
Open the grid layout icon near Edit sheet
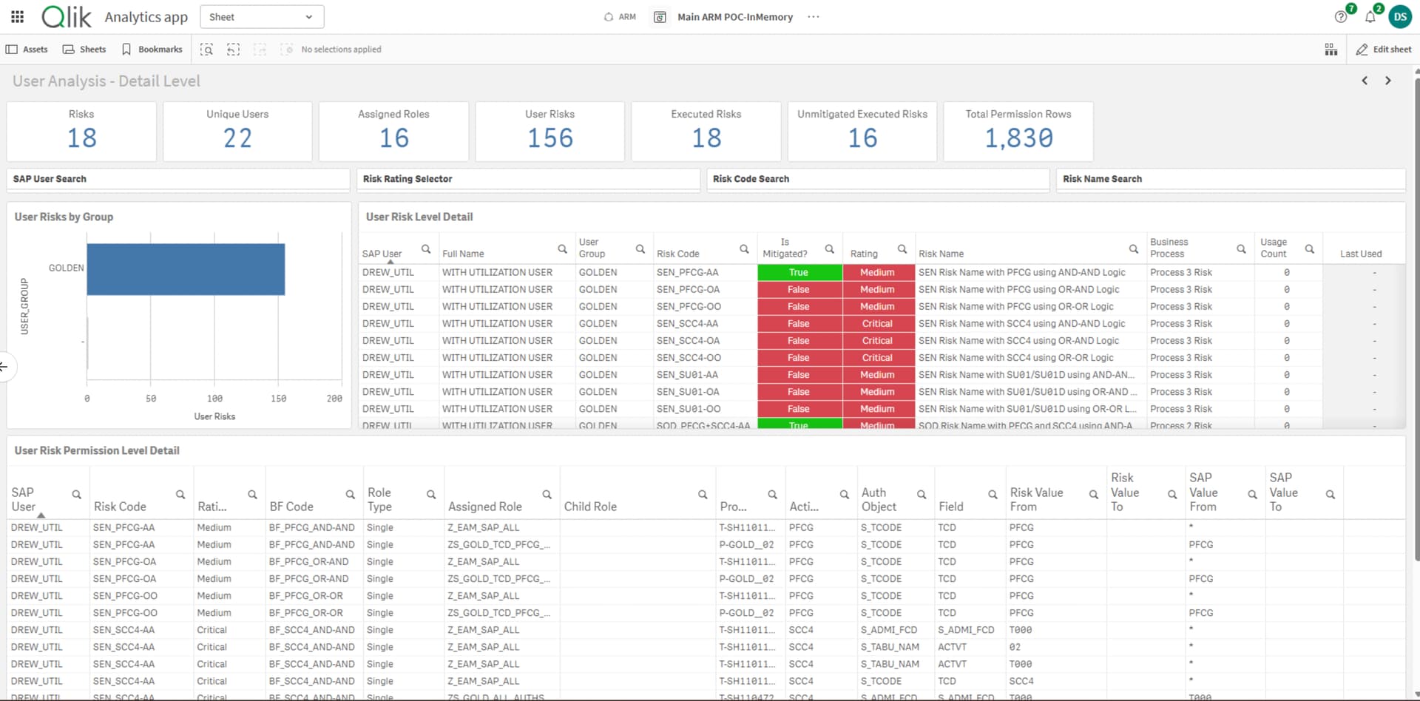(1331, 50)
